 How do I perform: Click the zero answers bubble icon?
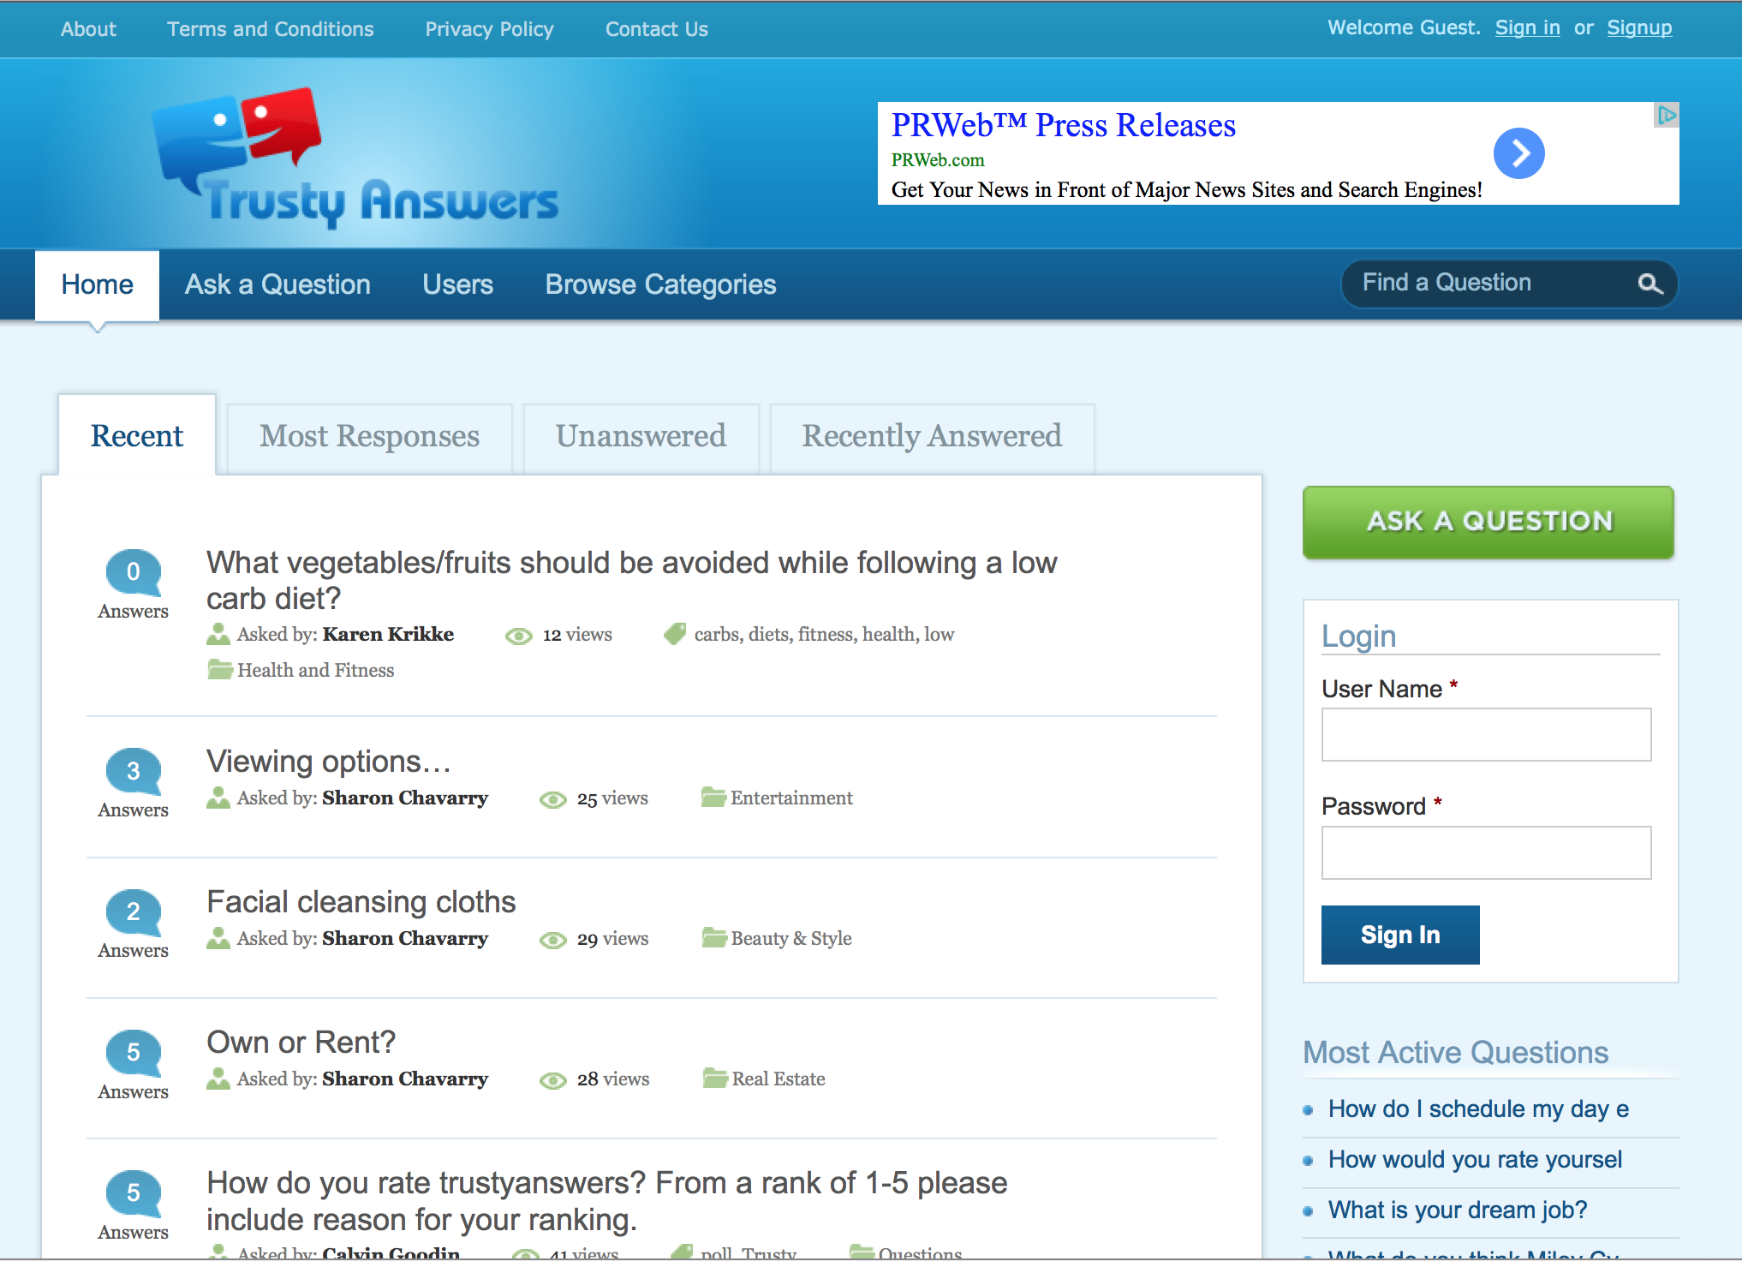point(133,571)
